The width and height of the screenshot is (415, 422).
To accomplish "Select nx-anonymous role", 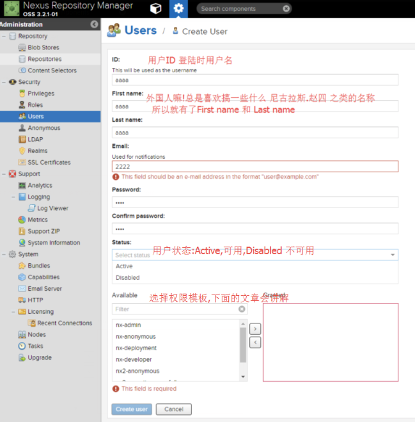I will [176, 337].
